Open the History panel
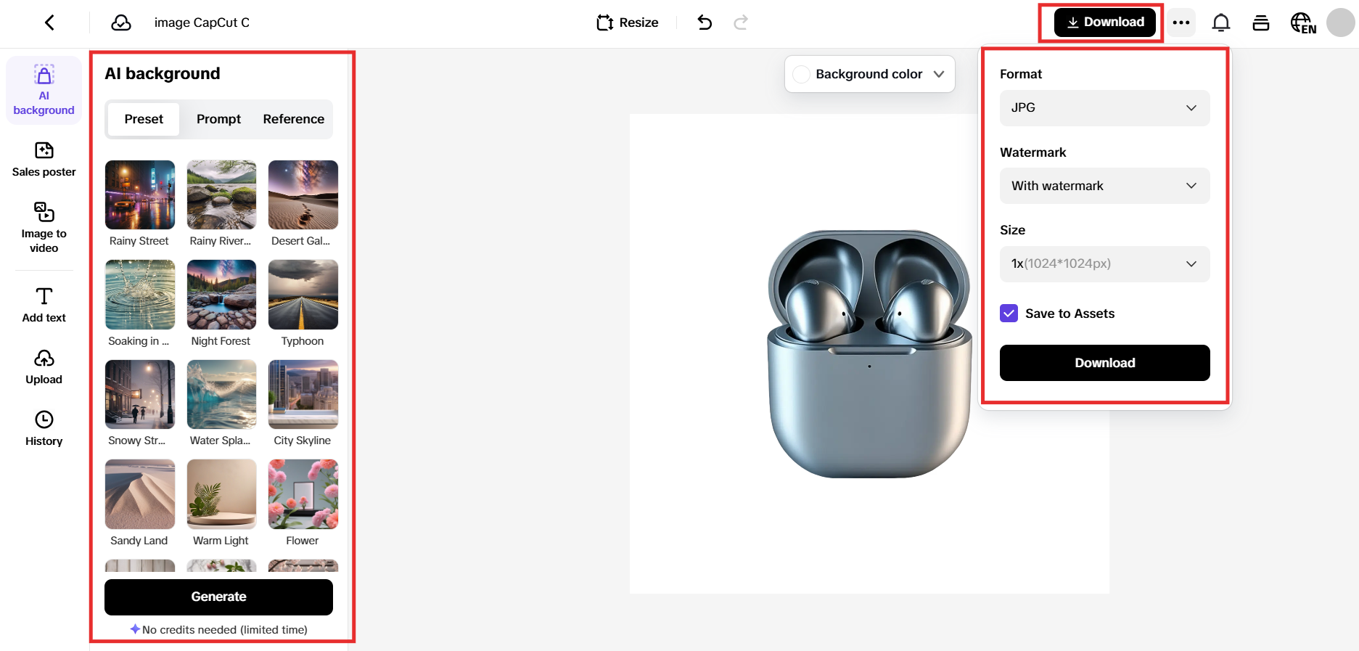 click(44, 429)
